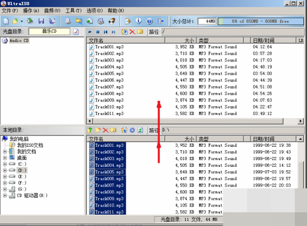Click the disc properties checkmark icon
Screen dimensions: 307x226
(76, 32)
